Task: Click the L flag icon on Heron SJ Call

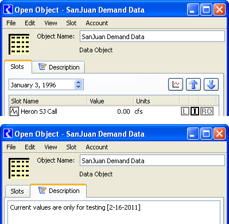Action: point(185,111)
